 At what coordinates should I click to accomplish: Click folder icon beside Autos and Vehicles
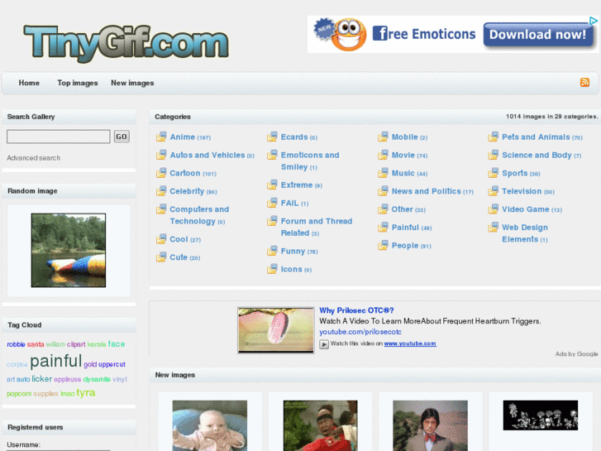click(x=161, y=155)
